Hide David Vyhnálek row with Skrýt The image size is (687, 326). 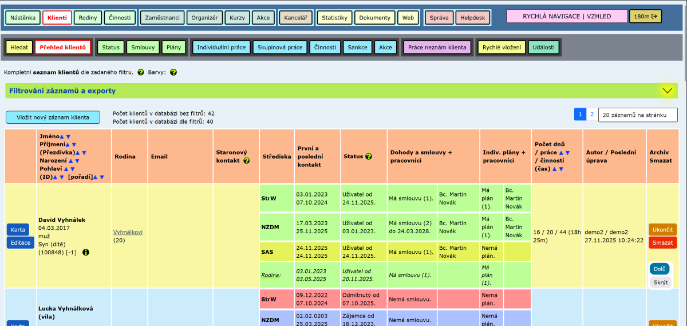click(x=660, y=282)
